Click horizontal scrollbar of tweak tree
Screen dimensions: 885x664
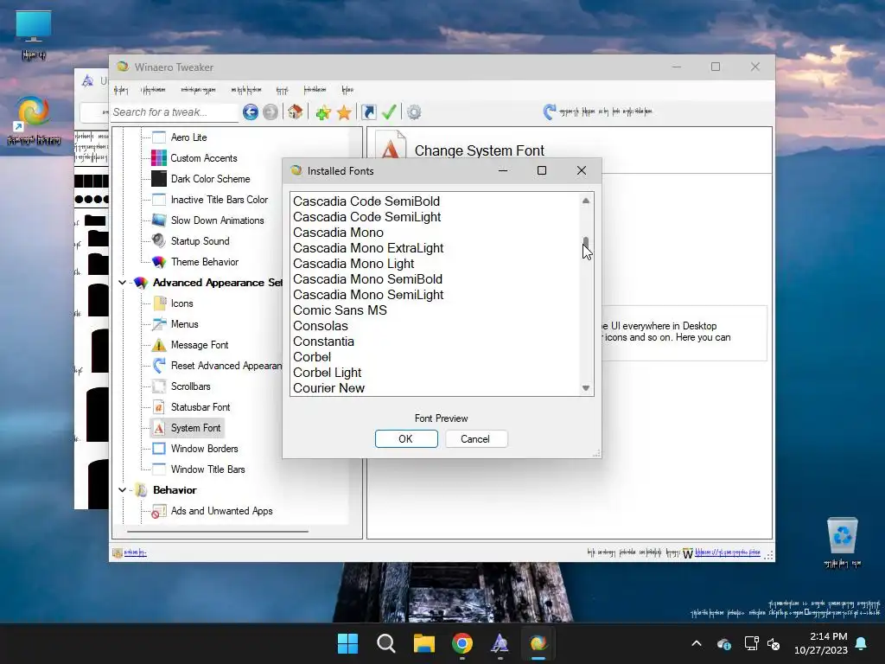218,532
